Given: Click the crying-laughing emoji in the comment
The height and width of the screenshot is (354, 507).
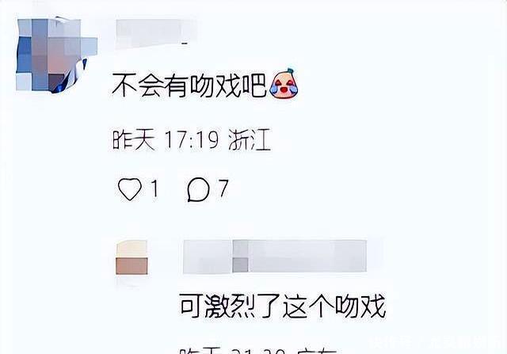Looking at the screenshot, I should tap(284, 83).
